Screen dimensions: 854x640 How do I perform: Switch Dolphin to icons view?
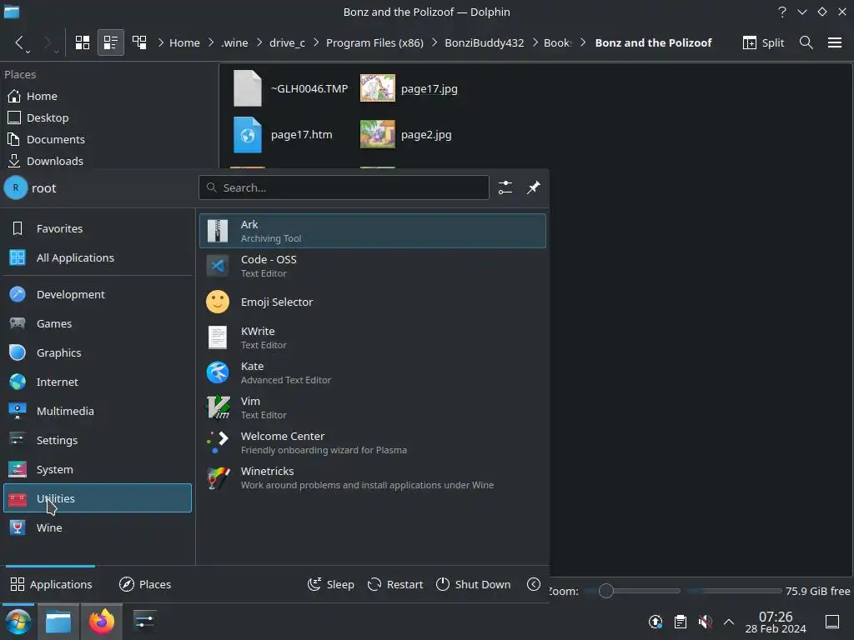tap(83, 42)
